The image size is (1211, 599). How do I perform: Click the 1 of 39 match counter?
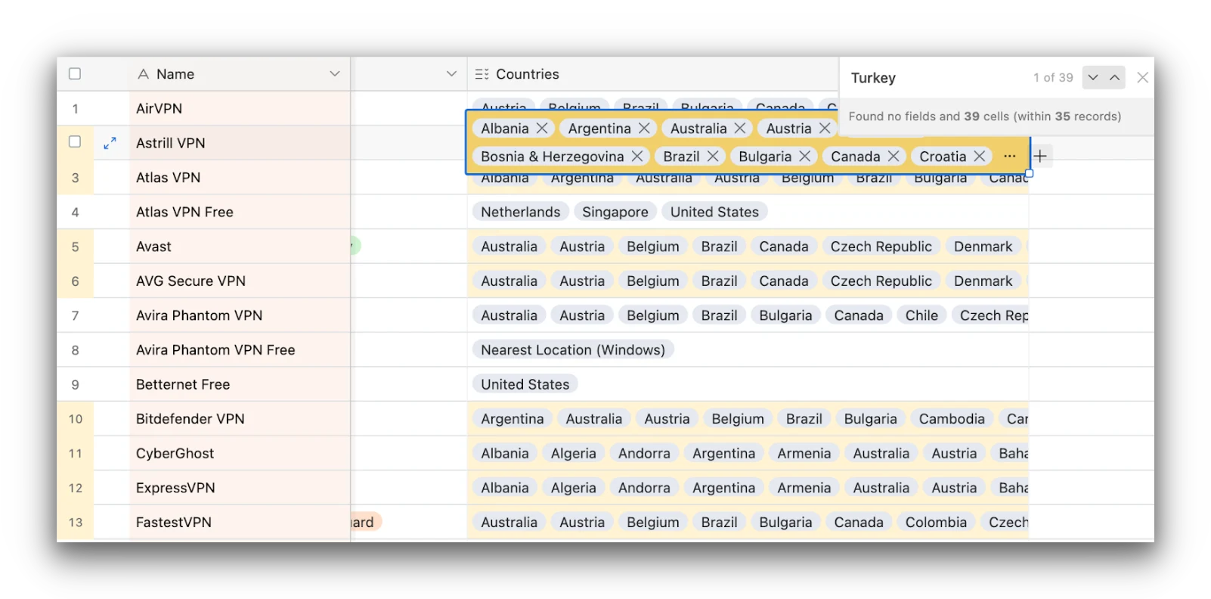click(1053, 78)
